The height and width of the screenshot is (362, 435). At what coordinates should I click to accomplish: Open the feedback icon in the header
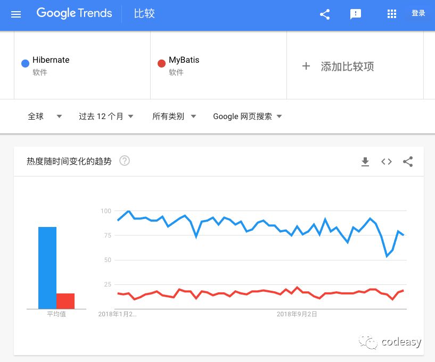(356, 14)
